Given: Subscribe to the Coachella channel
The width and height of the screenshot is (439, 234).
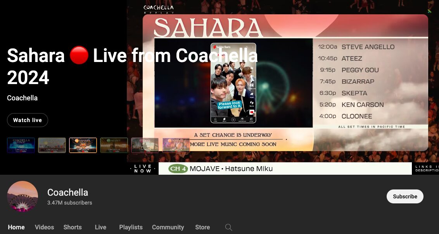Looking at the screenshot, I should (x=405, y=196).
